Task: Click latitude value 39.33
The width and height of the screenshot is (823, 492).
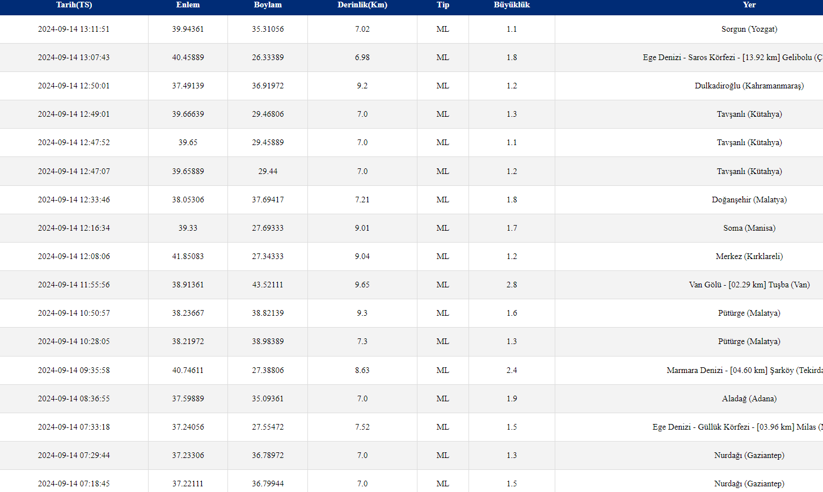Action: tap(188, 228)
